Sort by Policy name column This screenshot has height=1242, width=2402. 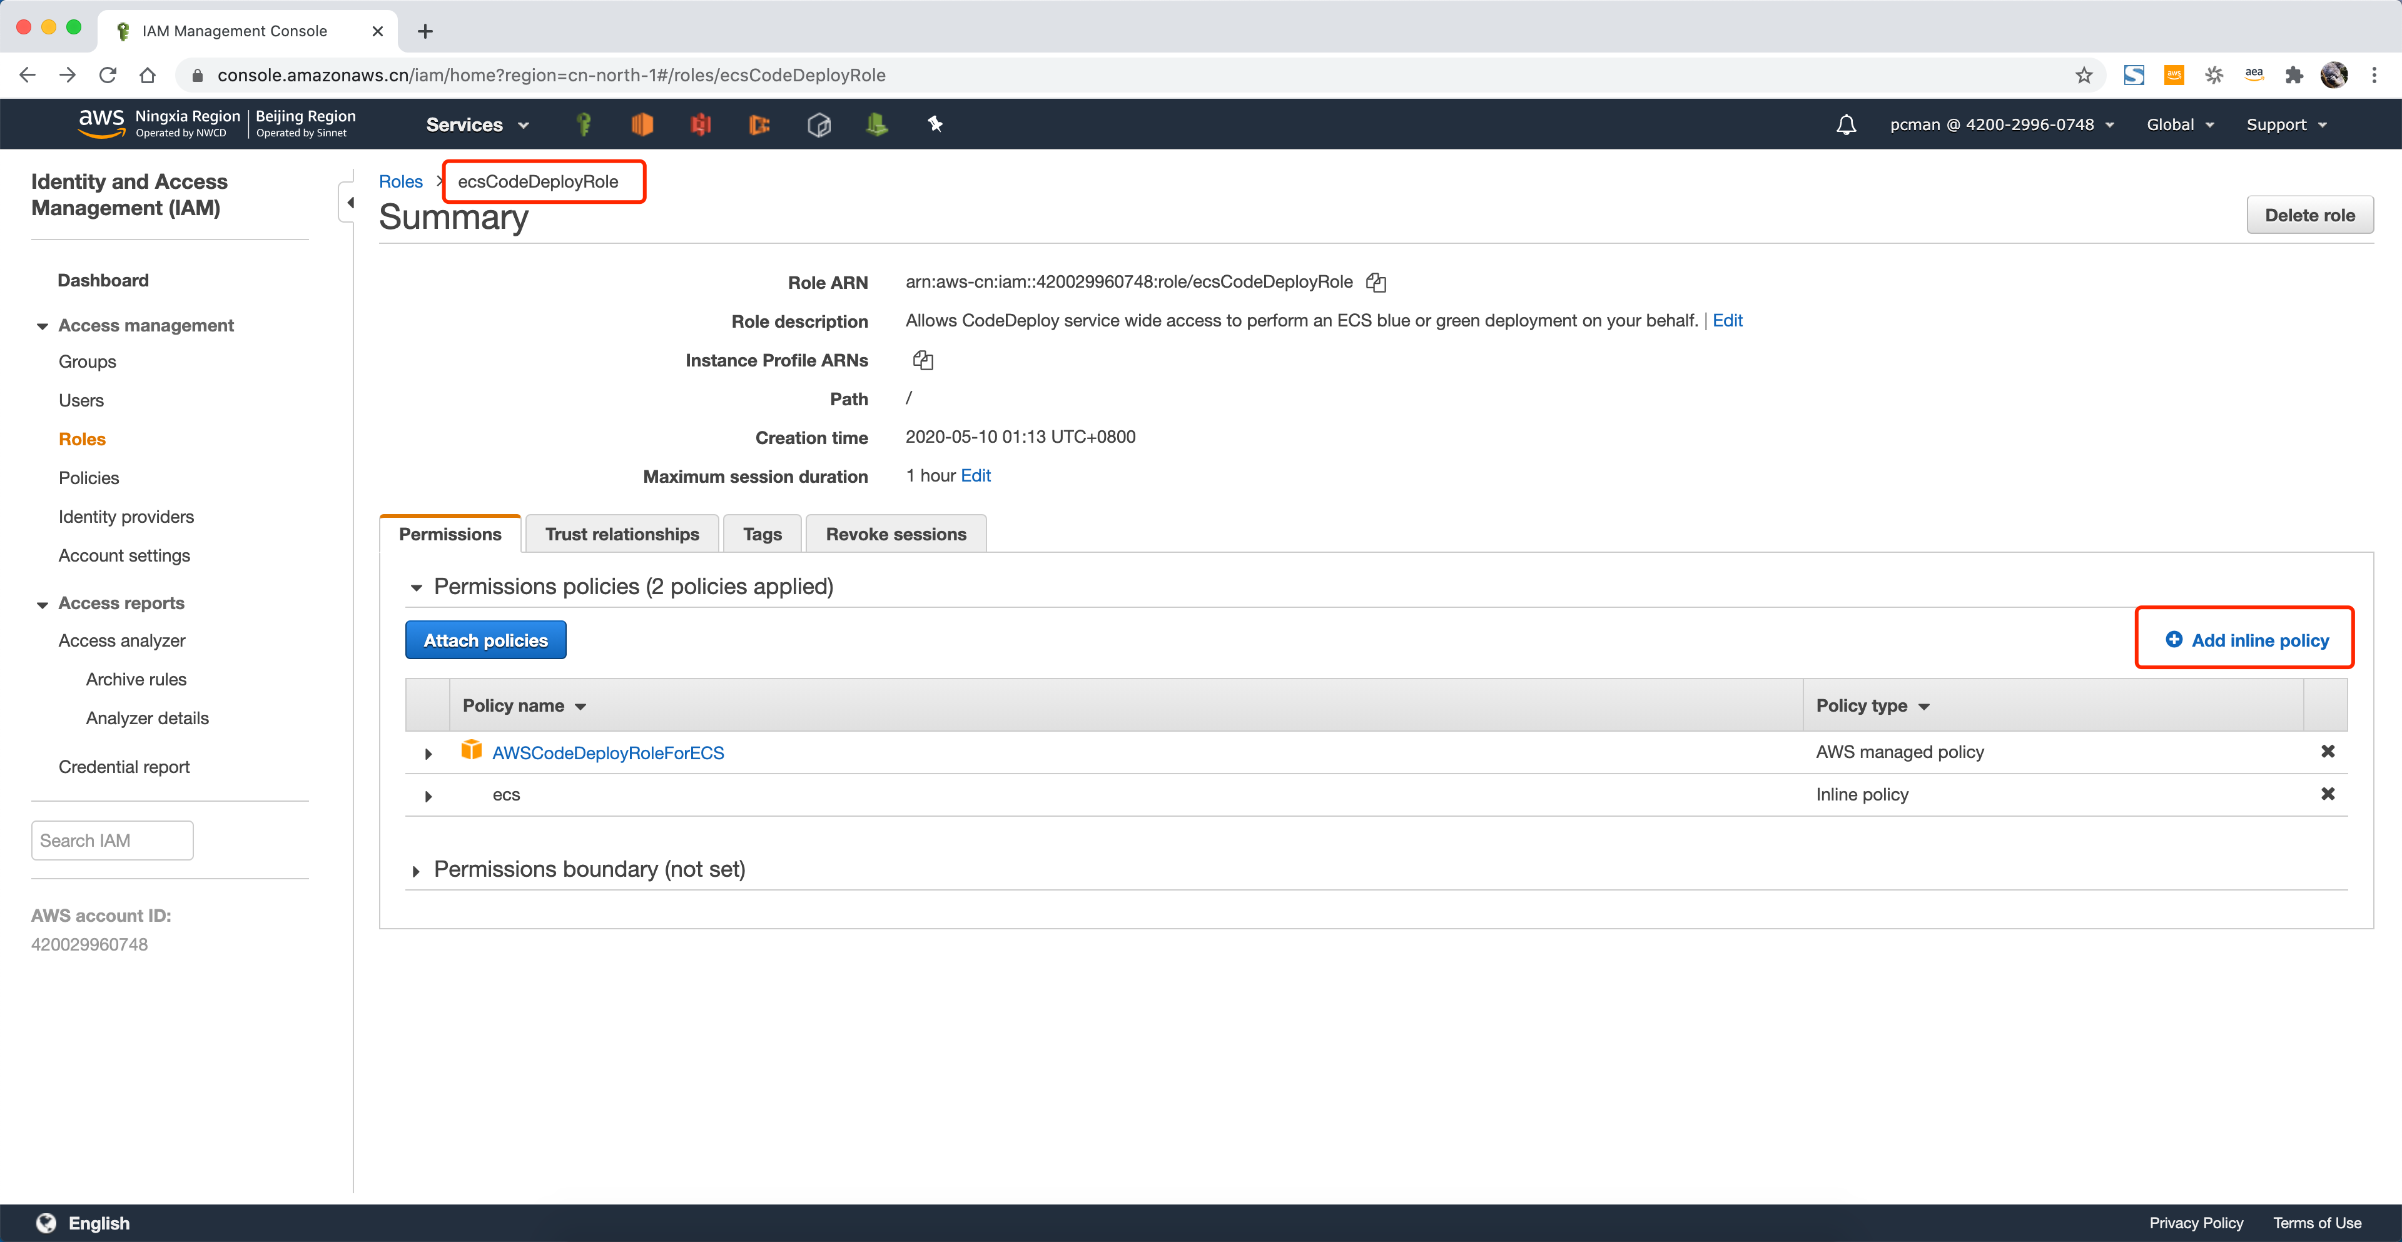[x=524, y=706]
